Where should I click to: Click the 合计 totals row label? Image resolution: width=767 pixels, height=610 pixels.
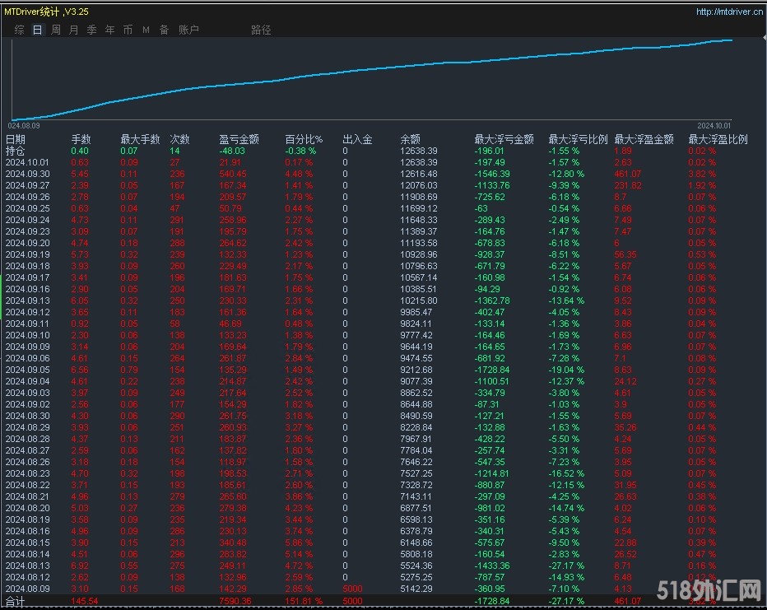16,602
